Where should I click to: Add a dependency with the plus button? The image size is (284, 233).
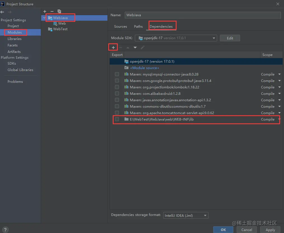point(113,48)
